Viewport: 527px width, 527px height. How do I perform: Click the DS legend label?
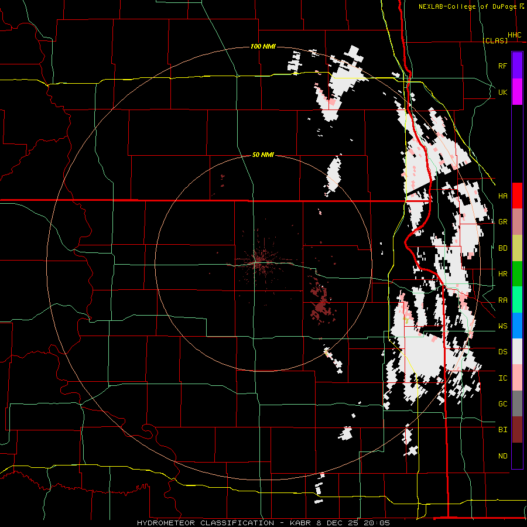tap(502, 352)
